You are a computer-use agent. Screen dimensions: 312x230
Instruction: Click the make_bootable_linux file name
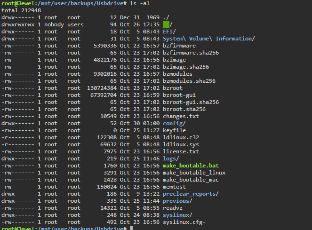click(194, 173)
